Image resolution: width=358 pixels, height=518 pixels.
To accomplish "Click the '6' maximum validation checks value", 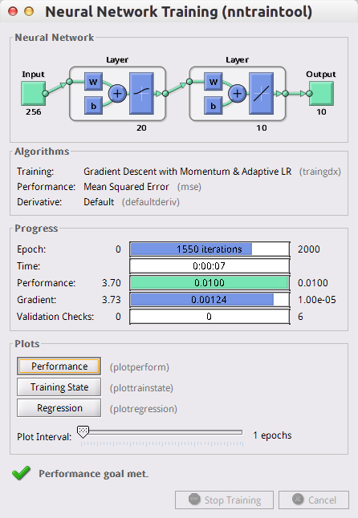I will [x=300, y=317].
